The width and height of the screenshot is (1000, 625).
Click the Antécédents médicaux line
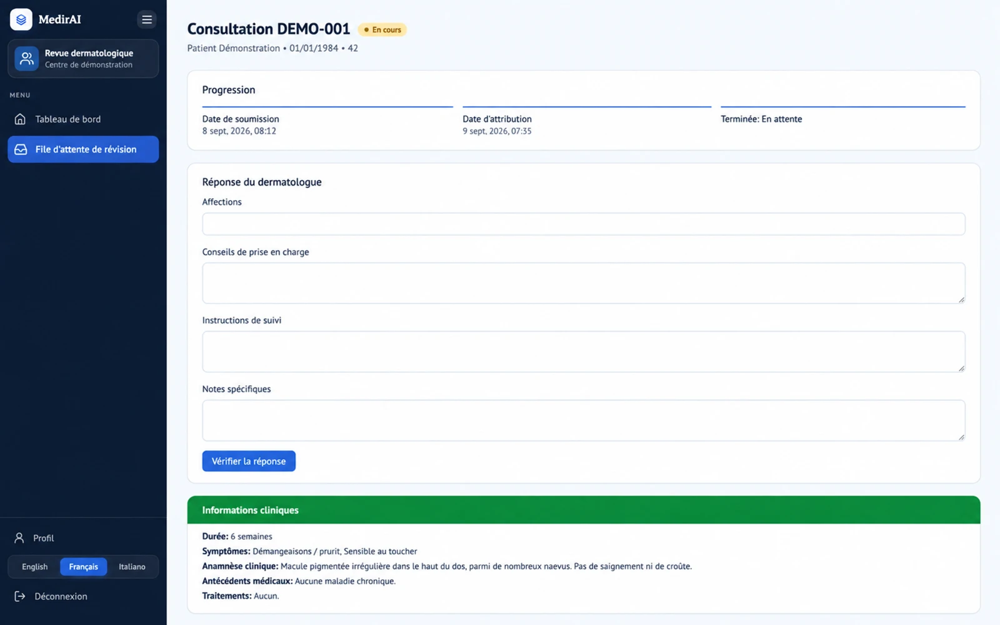[x=299, y=581]
